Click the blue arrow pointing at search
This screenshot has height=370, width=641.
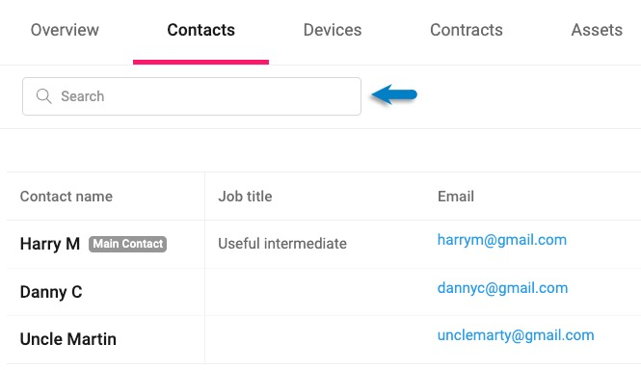(x=394, y=94)
